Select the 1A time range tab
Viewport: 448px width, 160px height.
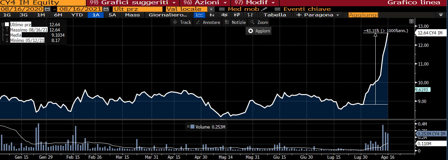96,15
